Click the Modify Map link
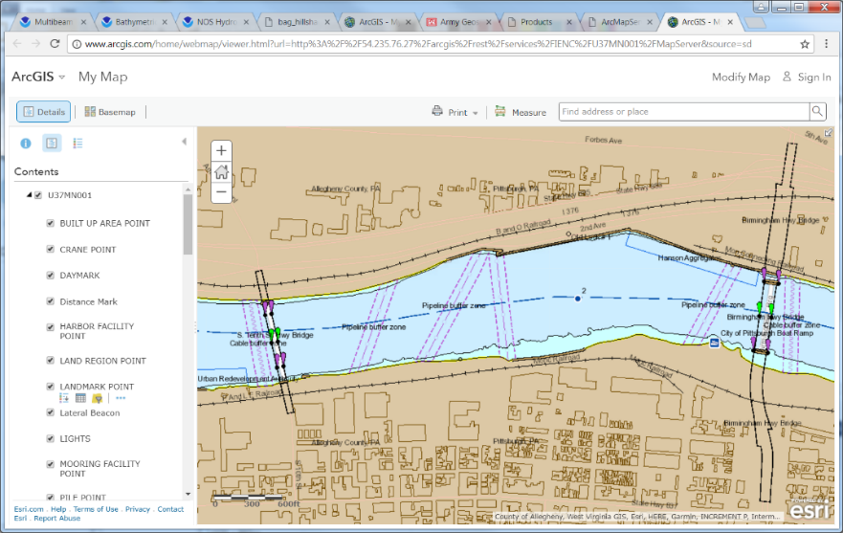The image size is (843, 533). pos(741,78)
